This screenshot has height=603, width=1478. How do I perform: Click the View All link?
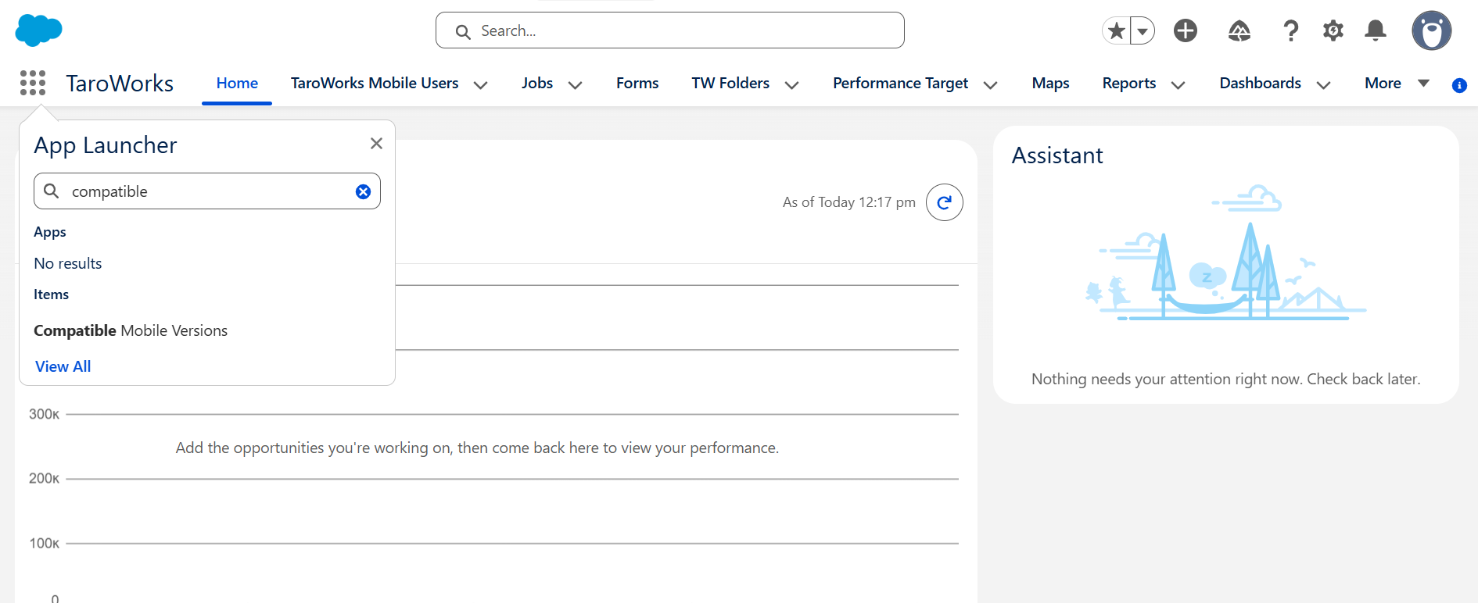coord(63,366)
